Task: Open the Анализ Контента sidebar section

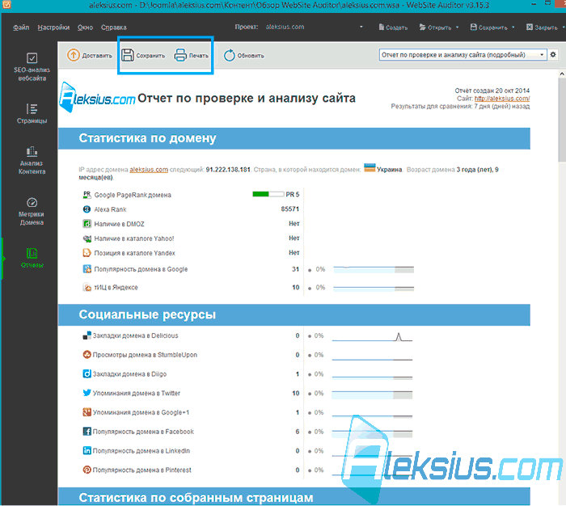Action: 32,161
